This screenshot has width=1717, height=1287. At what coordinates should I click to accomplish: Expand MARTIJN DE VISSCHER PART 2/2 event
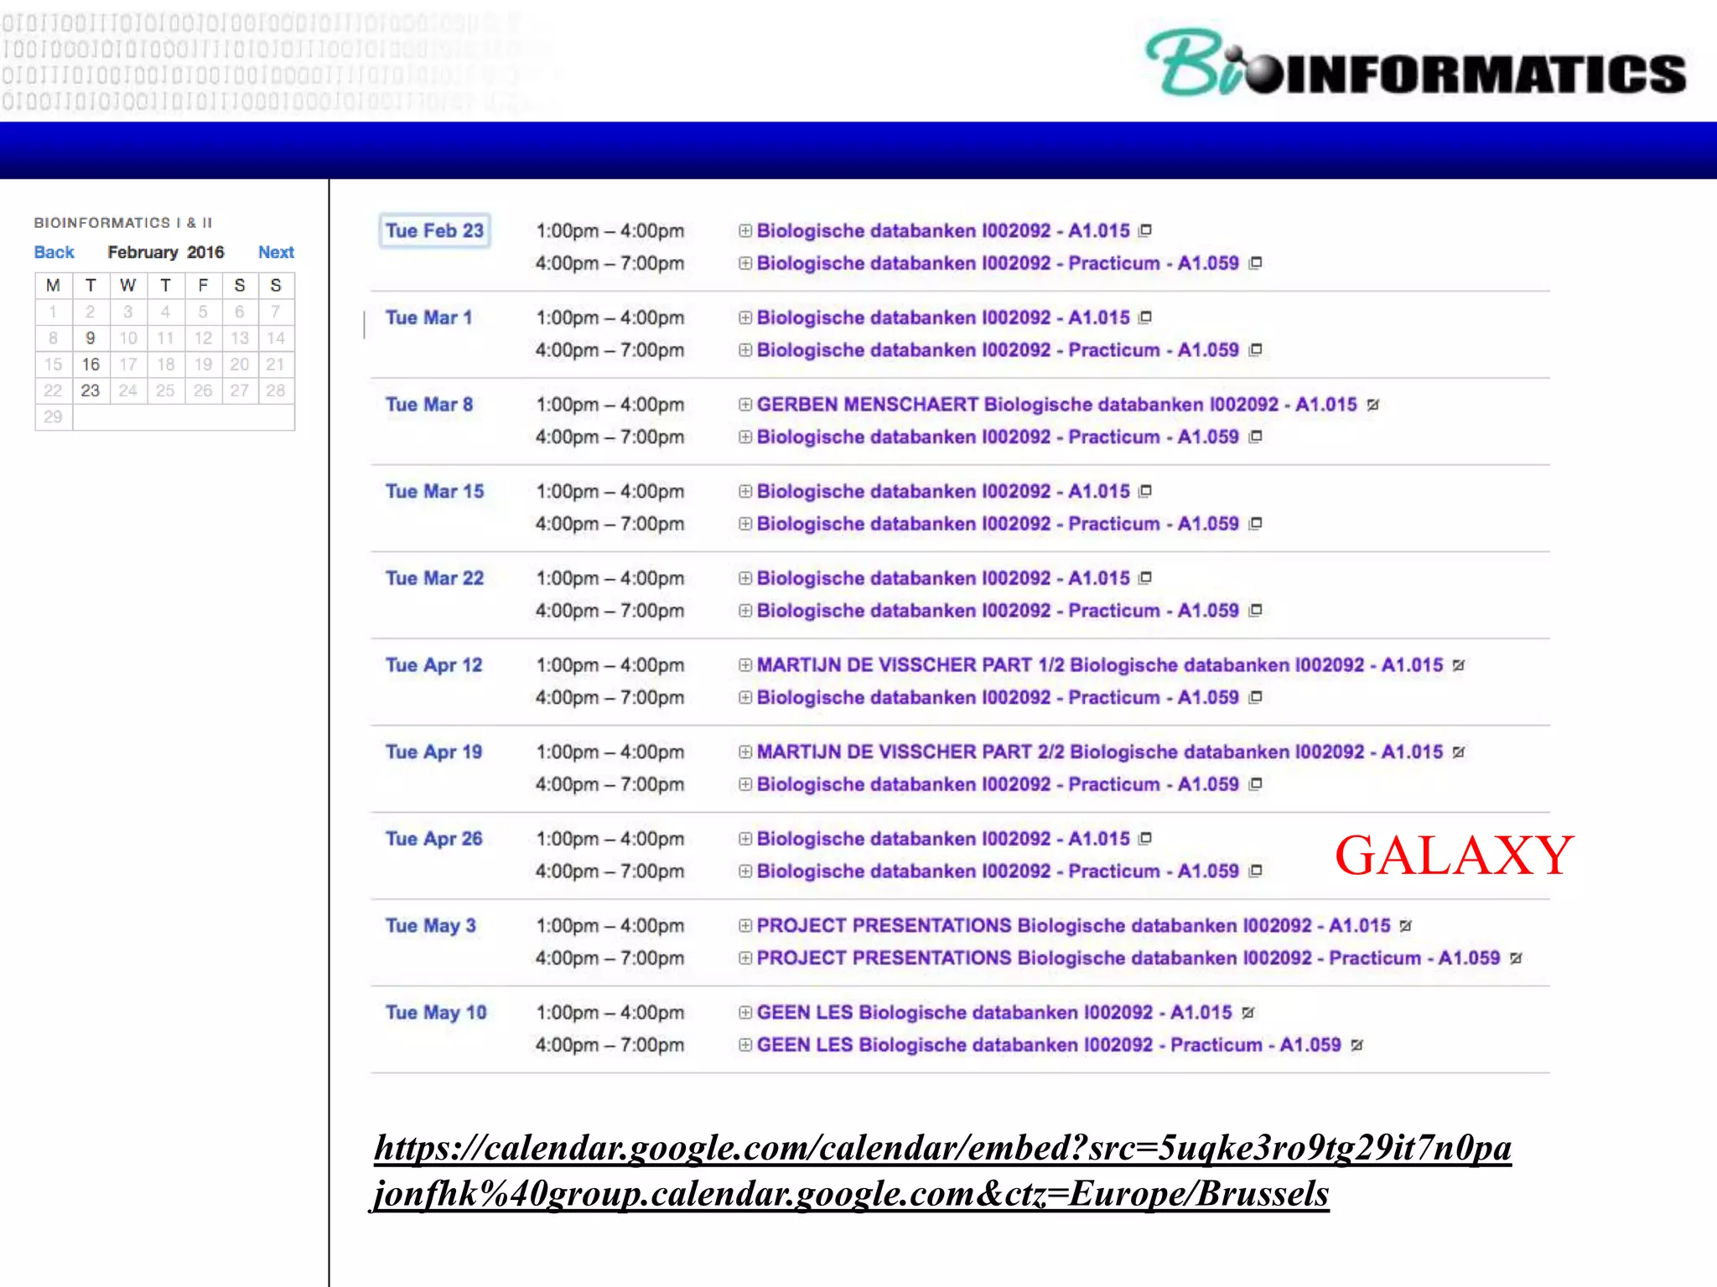pos(744,752)
